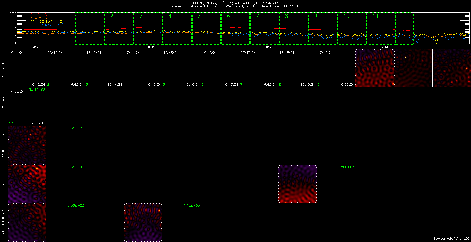Image resolution: width=471 pixels, height=242 pixels.
Task: Click interval number 4 inside the light-curve plot
Action: click(170, 16)
